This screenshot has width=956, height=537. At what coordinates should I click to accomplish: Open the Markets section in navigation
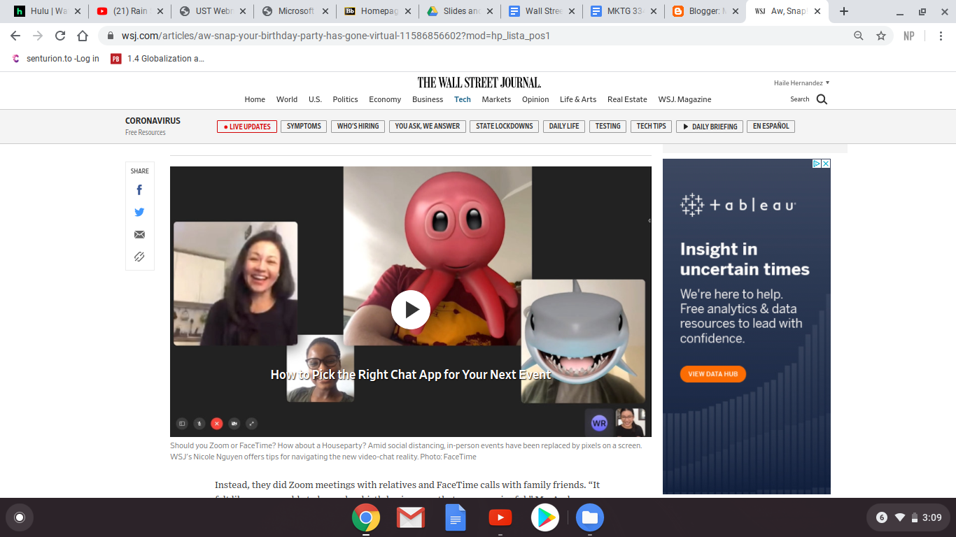coord(496,99)
